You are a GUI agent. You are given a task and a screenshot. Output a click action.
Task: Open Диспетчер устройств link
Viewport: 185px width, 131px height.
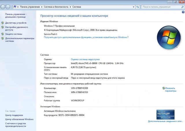point(16,23)
